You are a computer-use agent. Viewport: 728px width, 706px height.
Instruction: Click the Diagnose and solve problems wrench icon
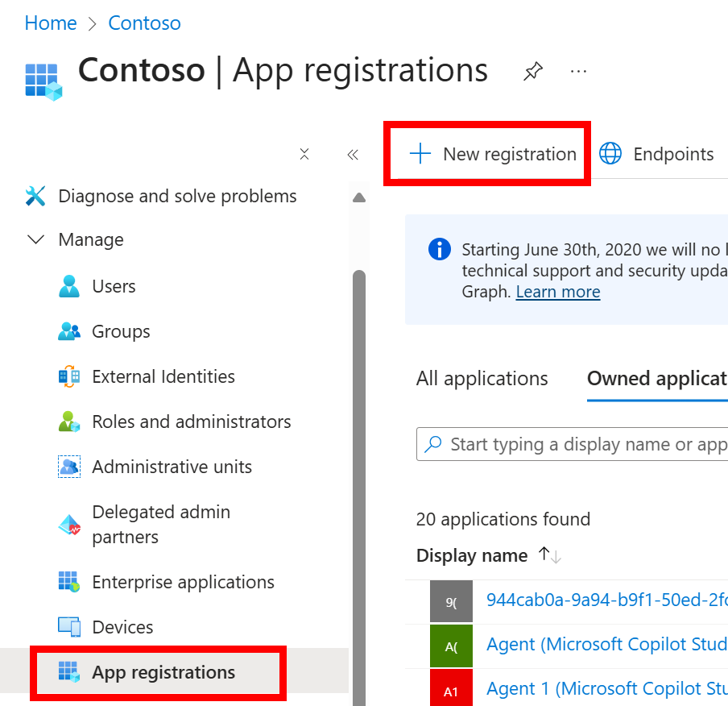point(34,195)
